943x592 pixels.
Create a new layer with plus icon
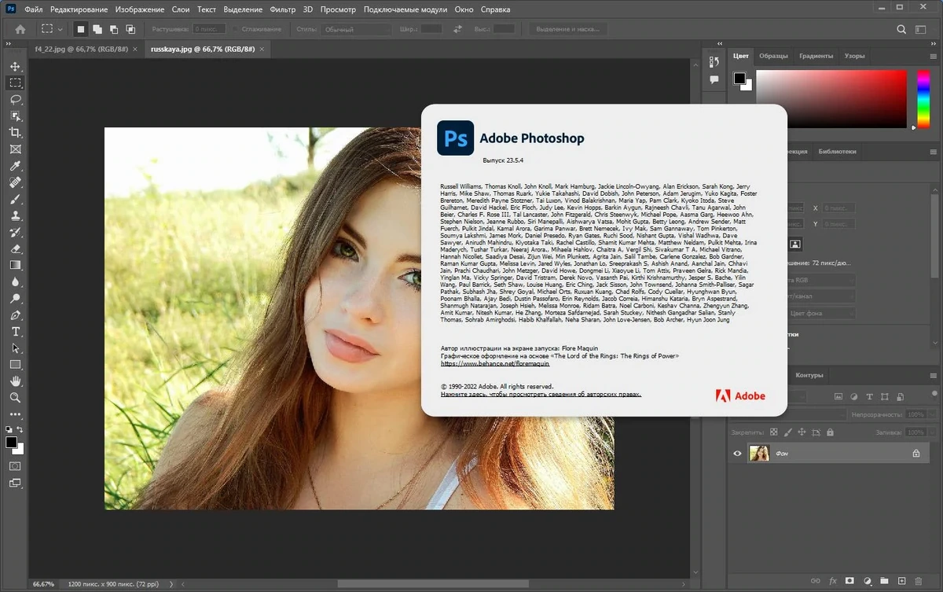(x=901, y=582)
